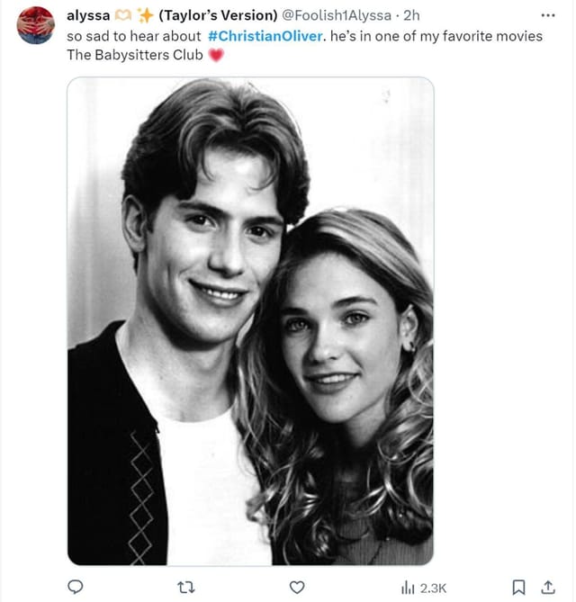Screen dimensions: 576x602
Task: Click the pink heart emoji in the tweet text
Action: [215, 55]
